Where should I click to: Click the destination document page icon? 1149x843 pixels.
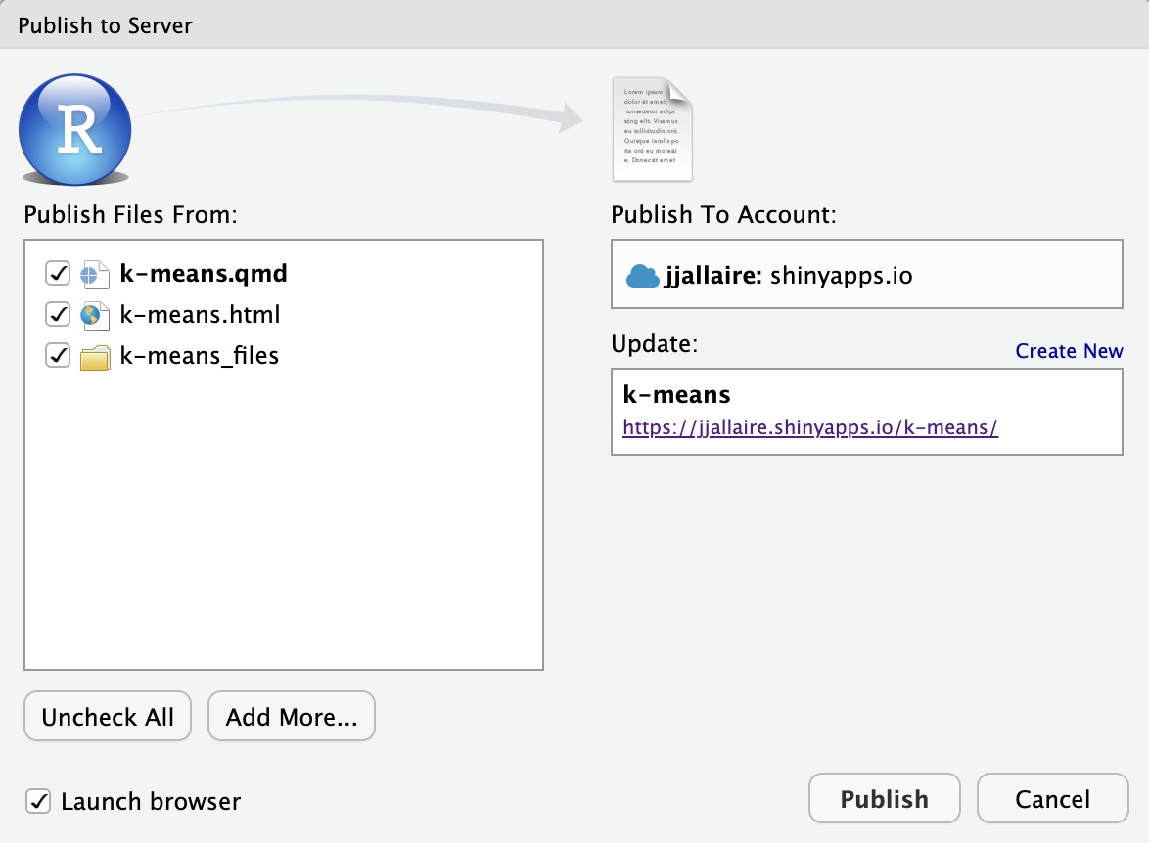(652, 129)
